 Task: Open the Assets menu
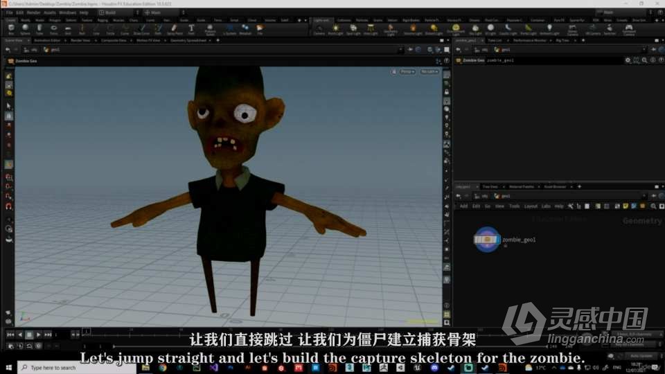50,12
